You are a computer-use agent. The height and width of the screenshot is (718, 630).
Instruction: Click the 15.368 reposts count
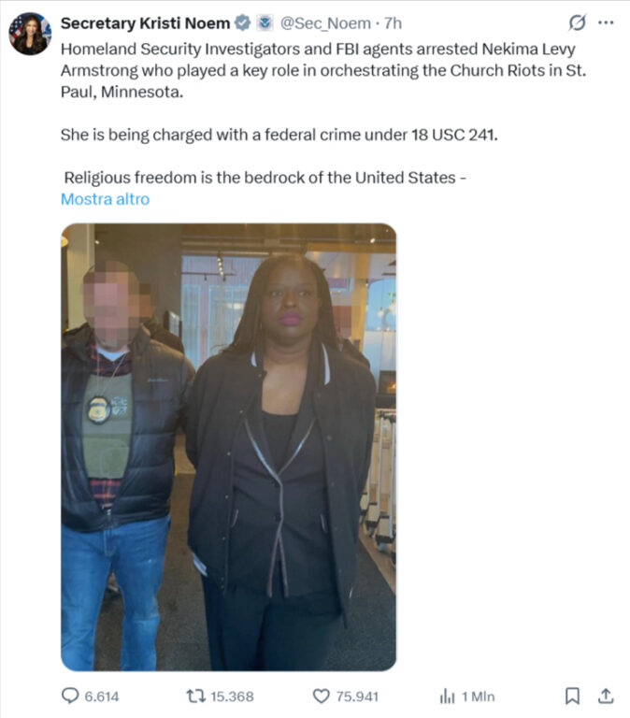pyautogui.click(x=232, y=696)
